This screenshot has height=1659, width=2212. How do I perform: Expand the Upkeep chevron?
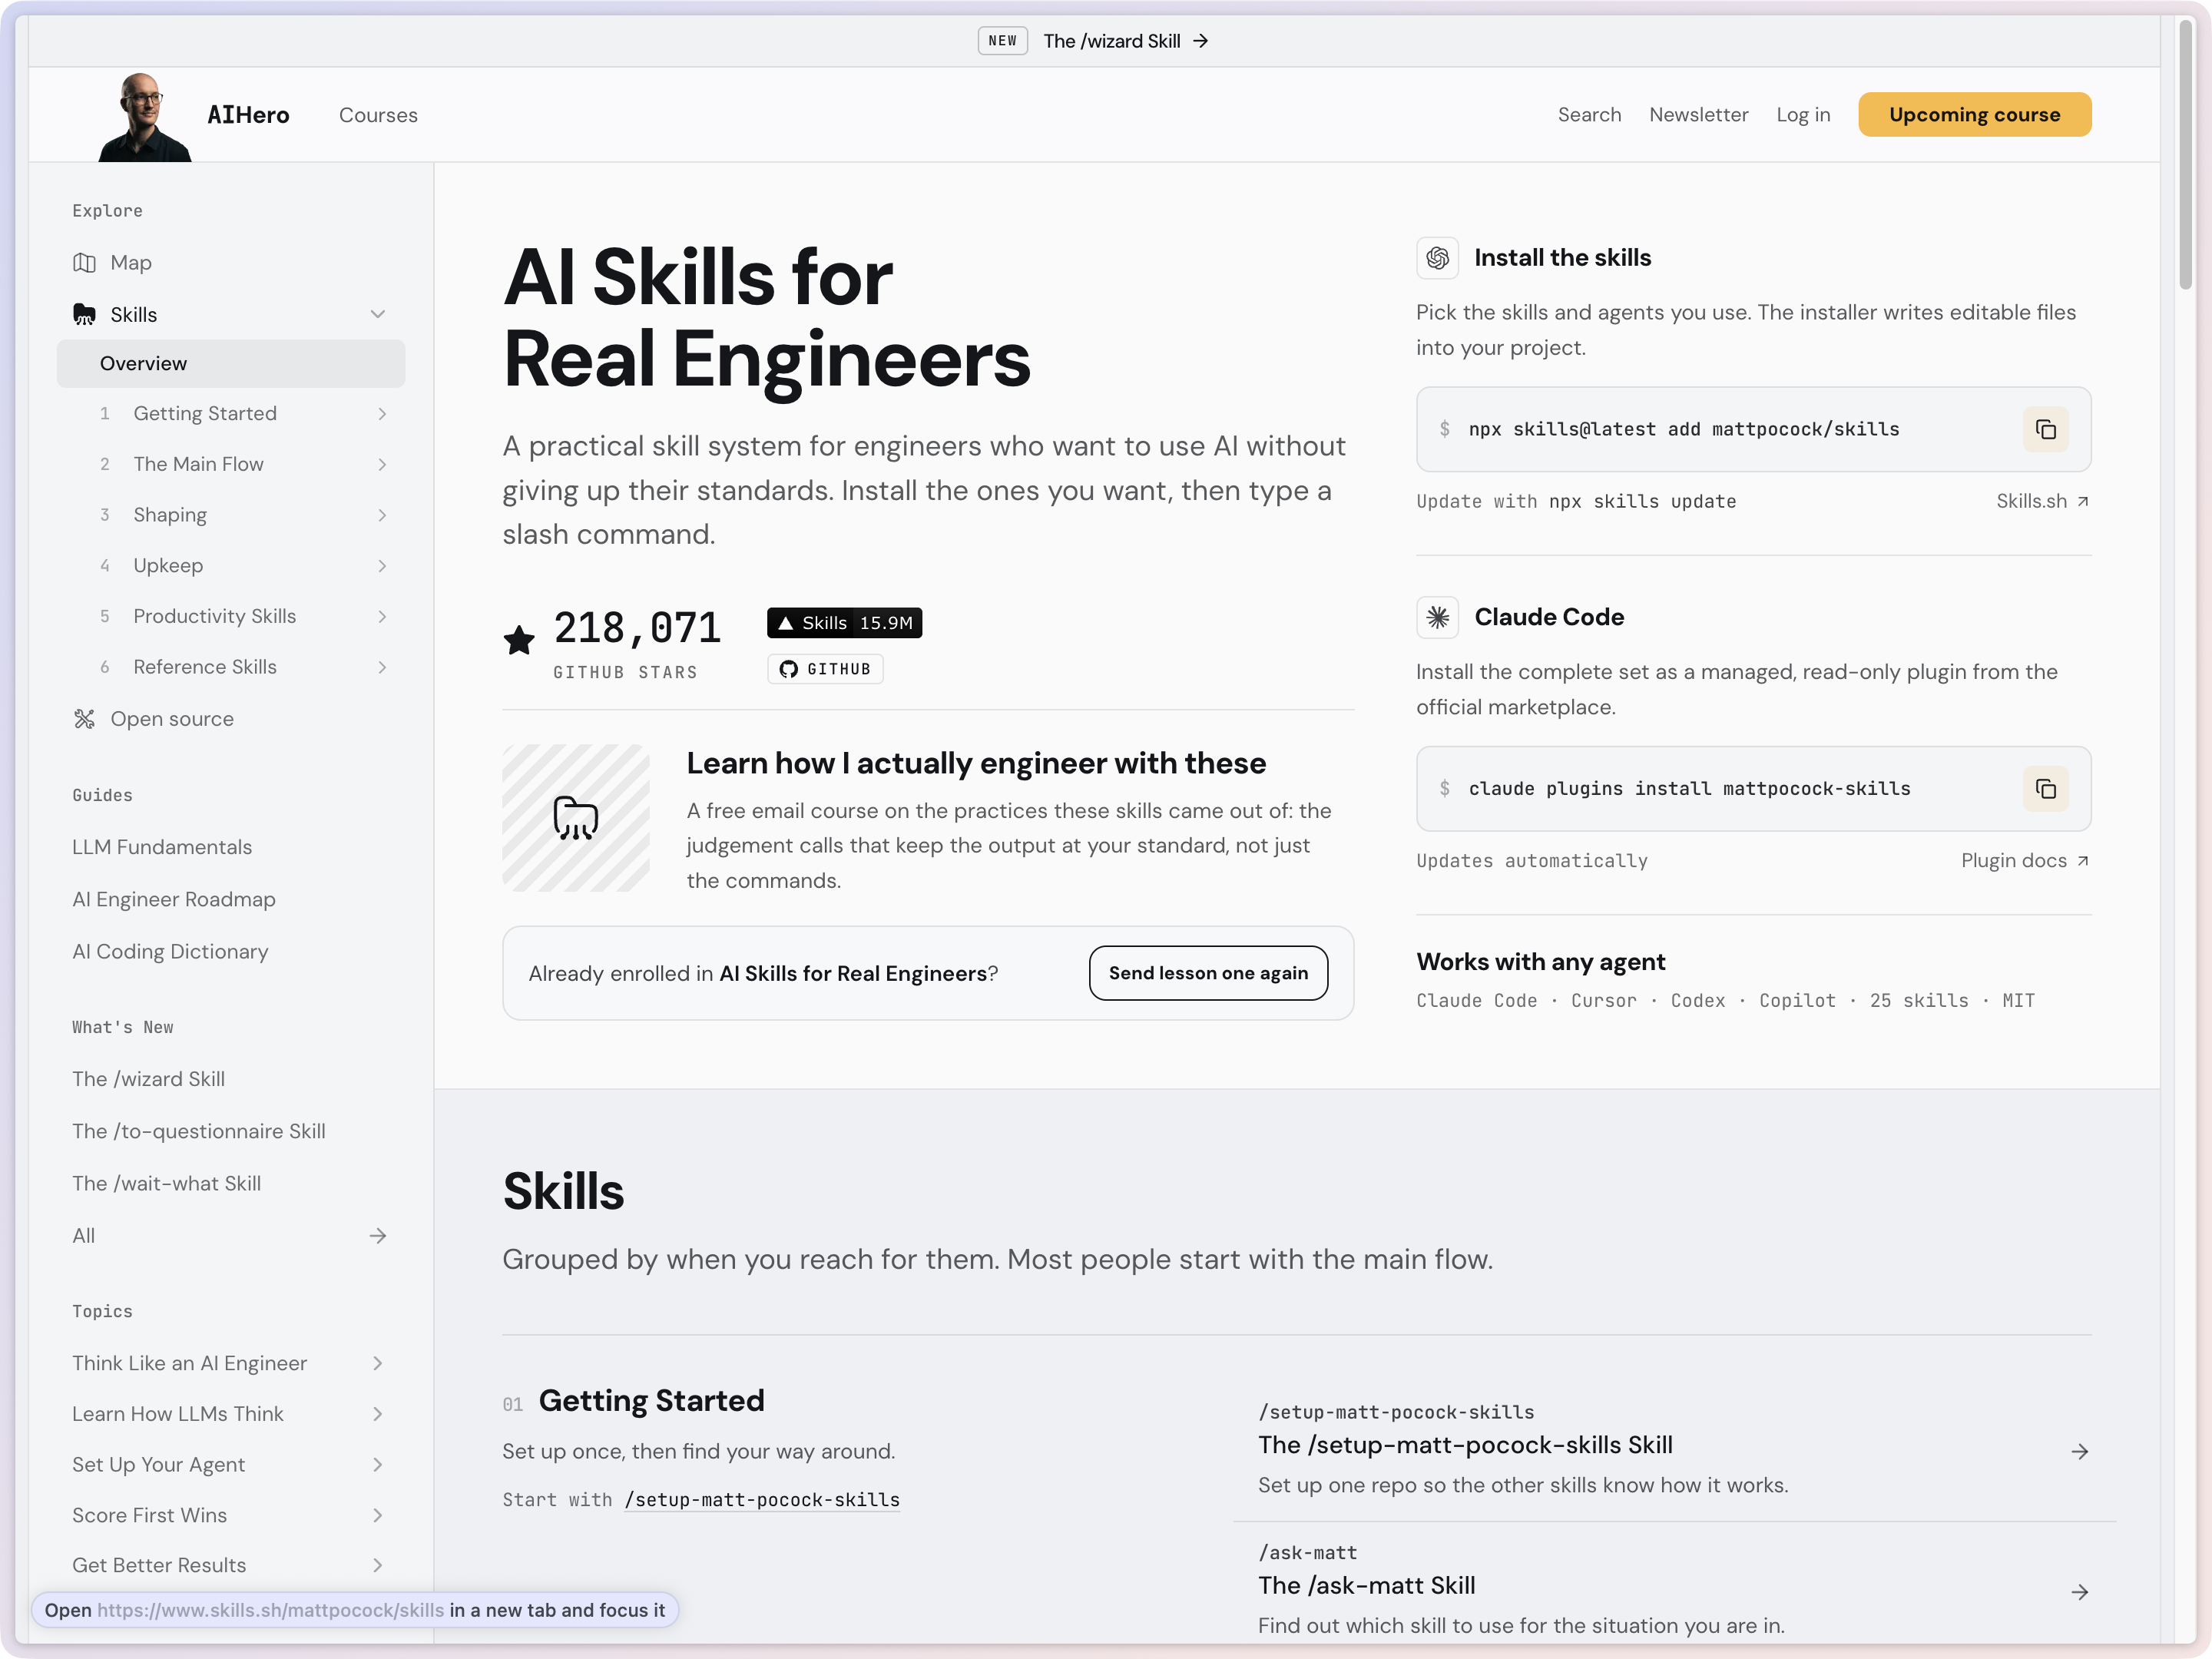pyautogui.click(x=382, y=566)
